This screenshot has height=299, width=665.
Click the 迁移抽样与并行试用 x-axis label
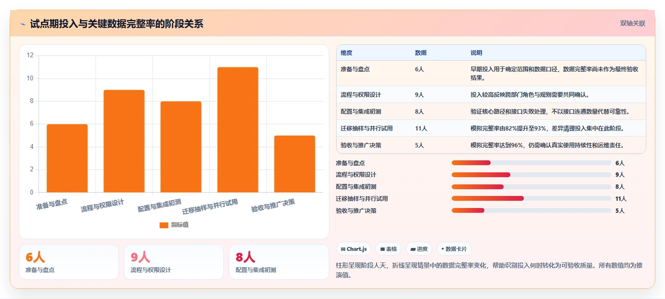(x=210, y=207)
